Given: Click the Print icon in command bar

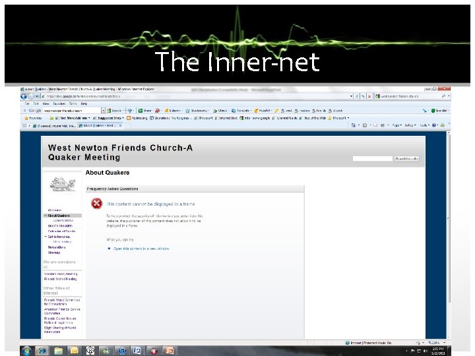Looking at the screenshot, I should click(x=383, y=125).
